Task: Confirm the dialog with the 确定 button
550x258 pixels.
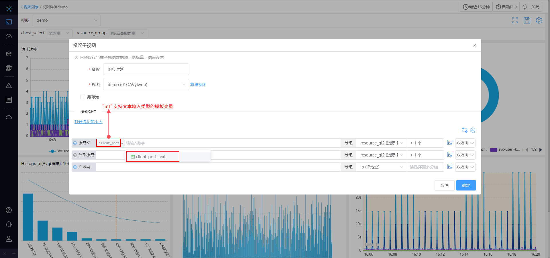Action: pos(466,185)
